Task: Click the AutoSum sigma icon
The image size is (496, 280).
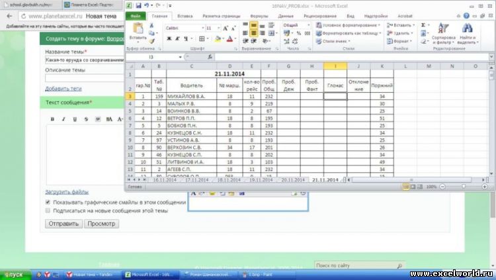Action: [x=423, y=25]
